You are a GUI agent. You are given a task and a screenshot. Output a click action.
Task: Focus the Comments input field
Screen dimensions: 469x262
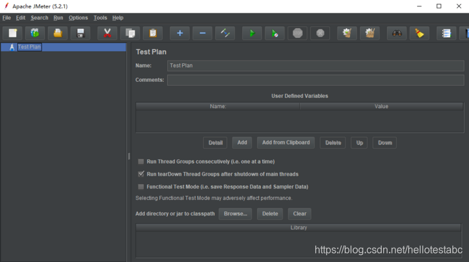[x=316, y=80]
